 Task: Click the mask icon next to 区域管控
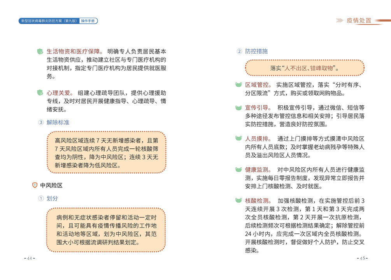tap(238, 85)
